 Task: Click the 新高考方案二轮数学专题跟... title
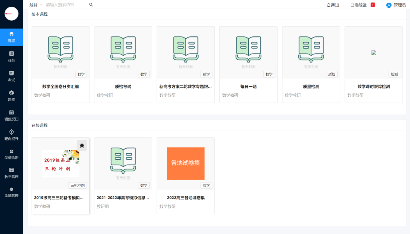coord(186,87)
